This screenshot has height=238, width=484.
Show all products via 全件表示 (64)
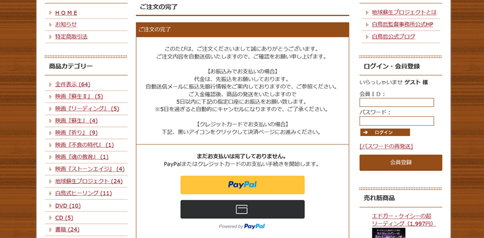[72, 84]
